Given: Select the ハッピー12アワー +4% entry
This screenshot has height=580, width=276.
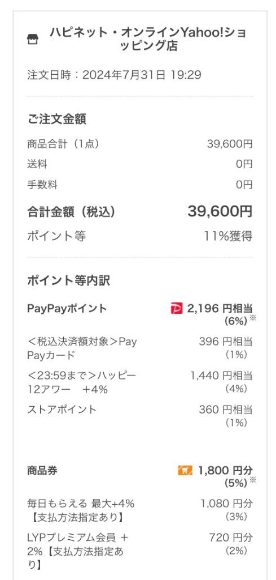Looking at the screenshot, I should point(140,382).
